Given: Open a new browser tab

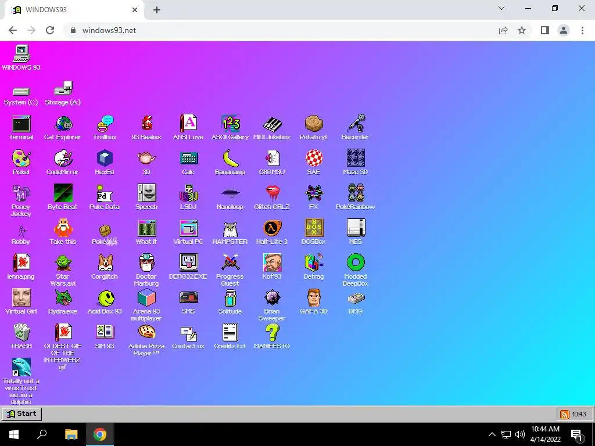Looking at the screenshot, I should [157, 10].
